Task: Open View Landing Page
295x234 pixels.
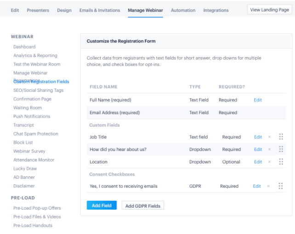Action: click(269, 10)
